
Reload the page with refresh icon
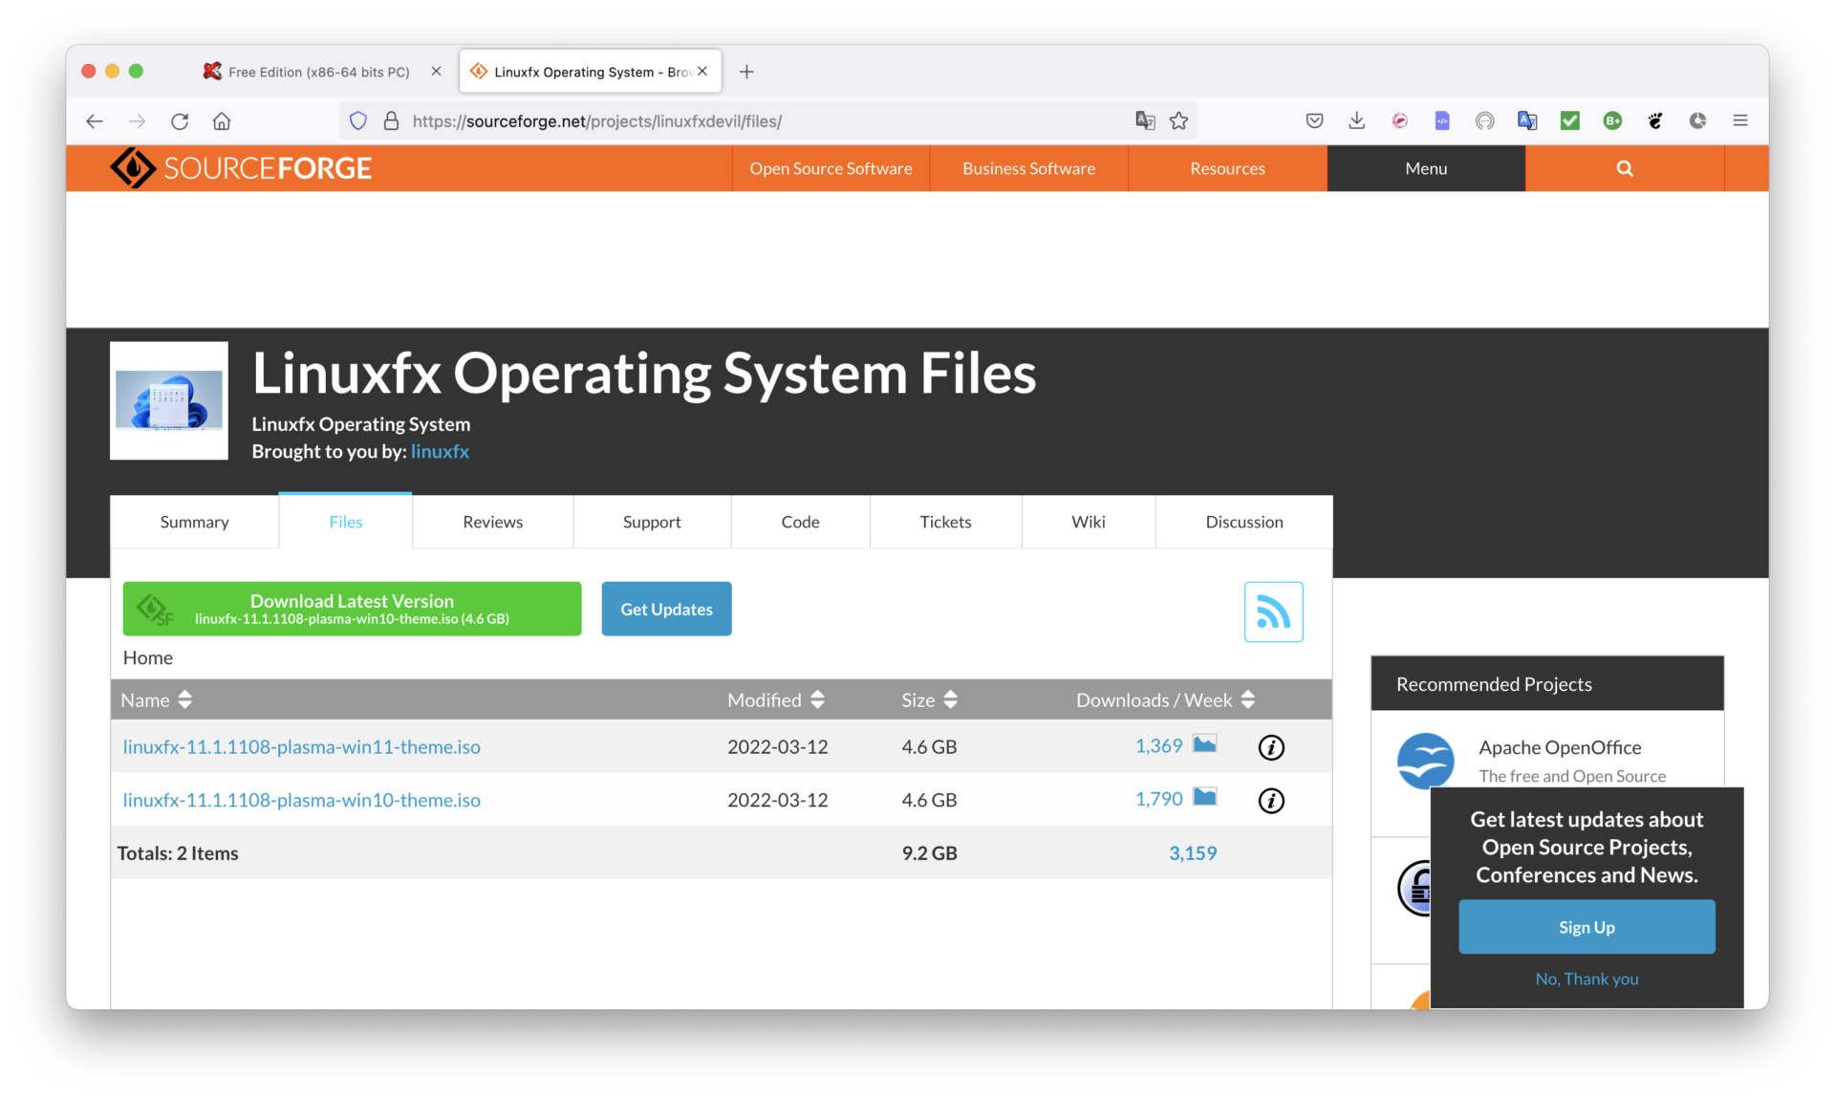pos(180,121)
